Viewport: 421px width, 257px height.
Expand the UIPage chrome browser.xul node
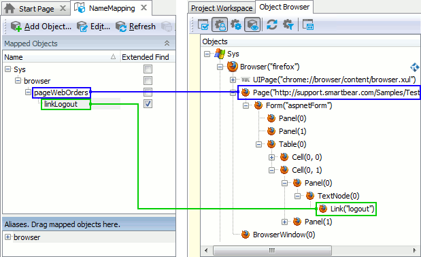point(233,80)
